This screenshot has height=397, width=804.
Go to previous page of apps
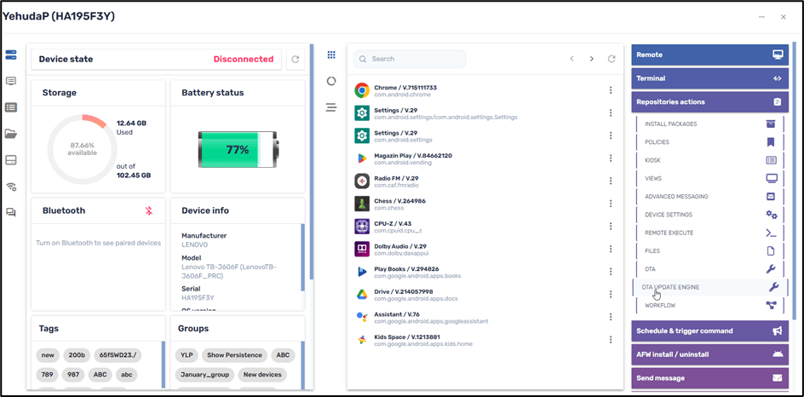point(572,59)
